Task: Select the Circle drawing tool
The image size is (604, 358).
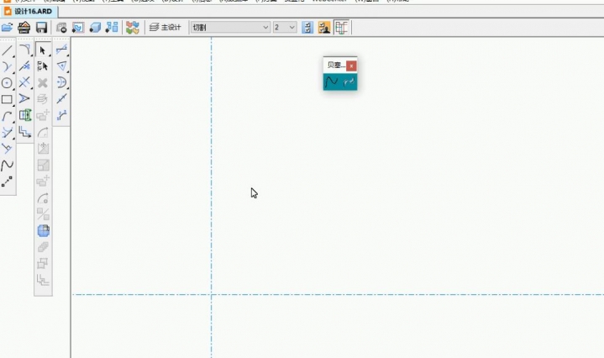Action: point(7,83)
